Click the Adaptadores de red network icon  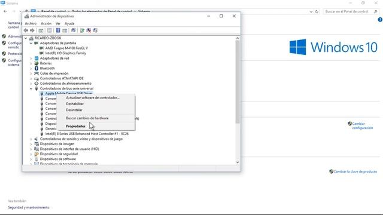pos(37,59)
